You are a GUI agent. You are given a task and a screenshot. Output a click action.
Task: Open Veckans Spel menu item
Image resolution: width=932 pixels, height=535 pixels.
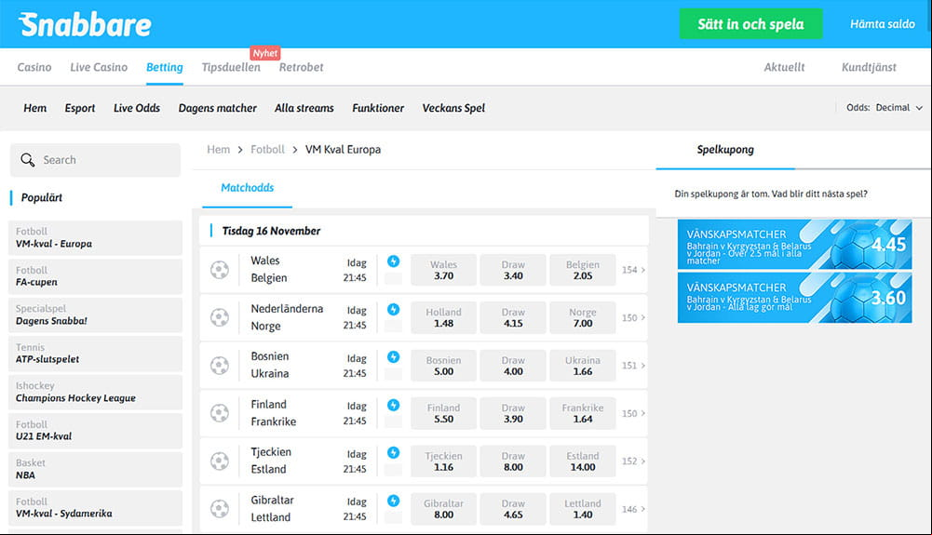(x=453, y=108)
